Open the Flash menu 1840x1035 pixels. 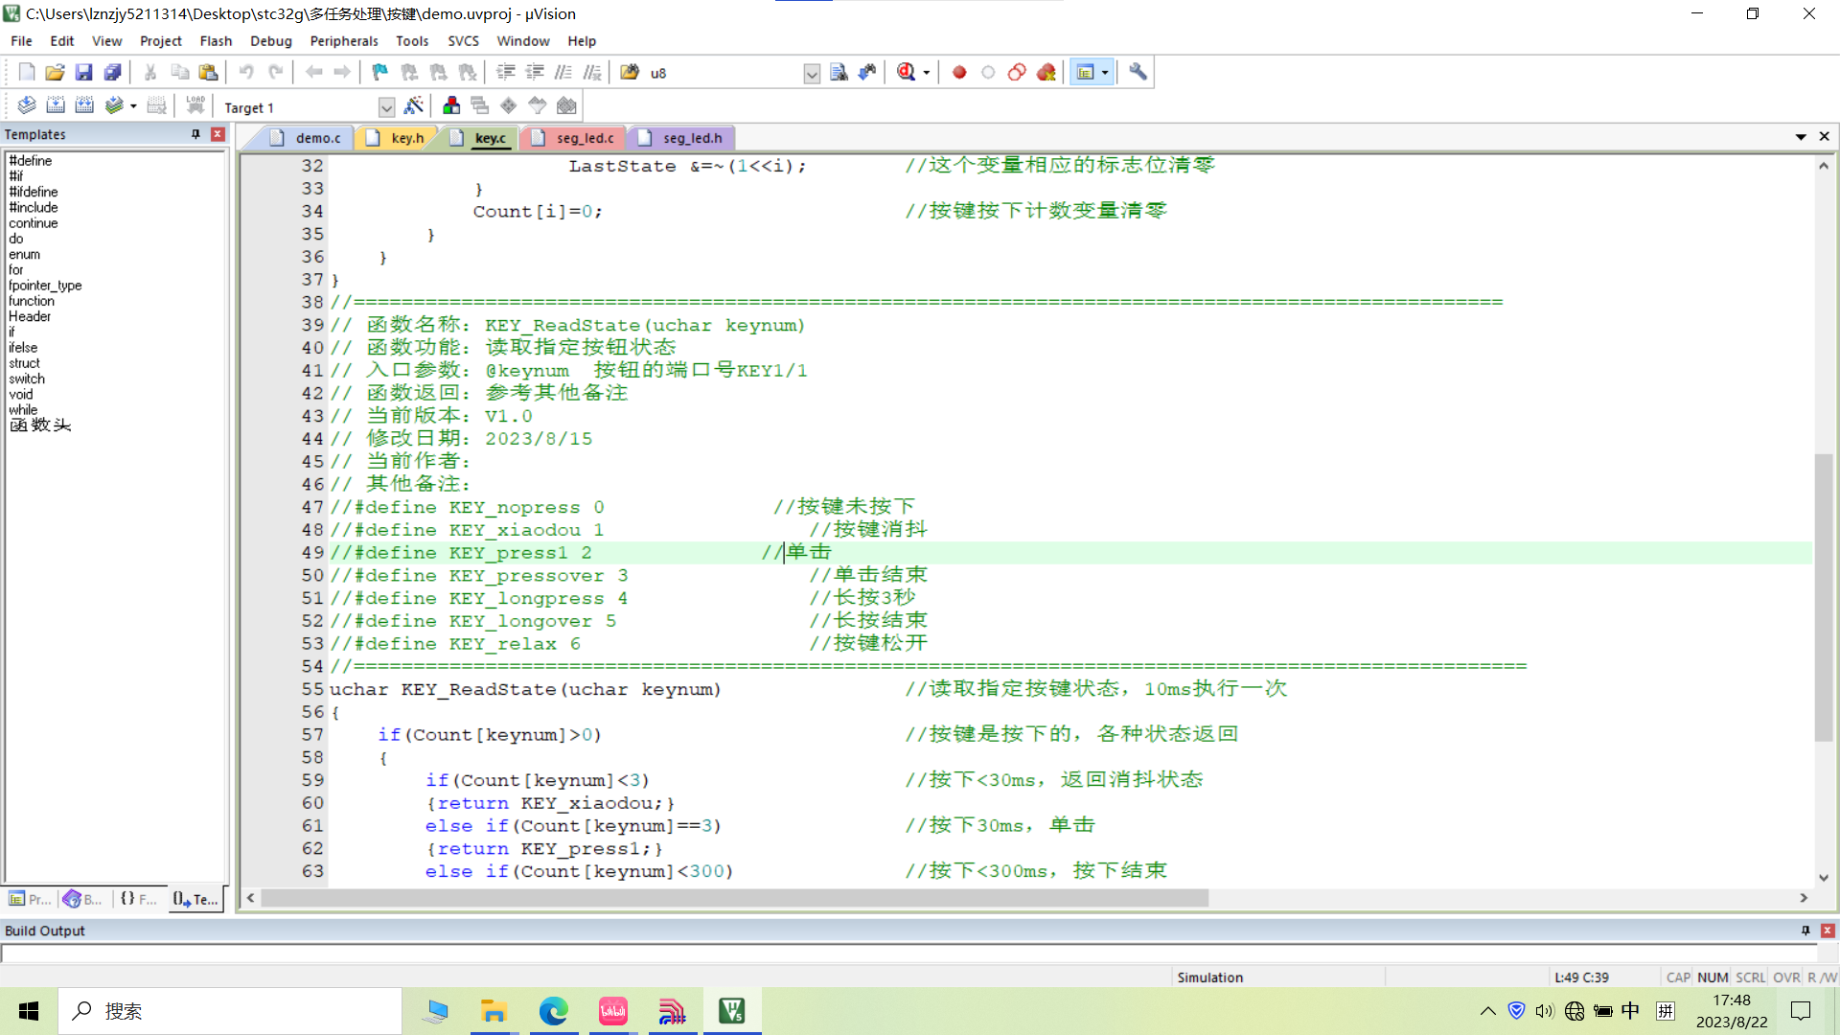(216, 41)
